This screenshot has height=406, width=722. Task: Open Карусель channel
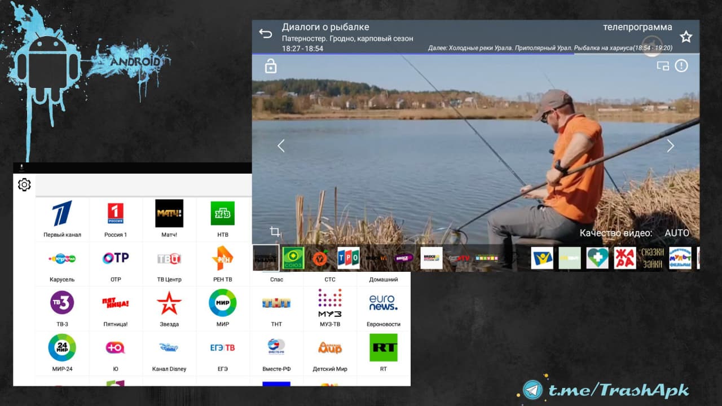pyautogui.click(x=62, y=264)
